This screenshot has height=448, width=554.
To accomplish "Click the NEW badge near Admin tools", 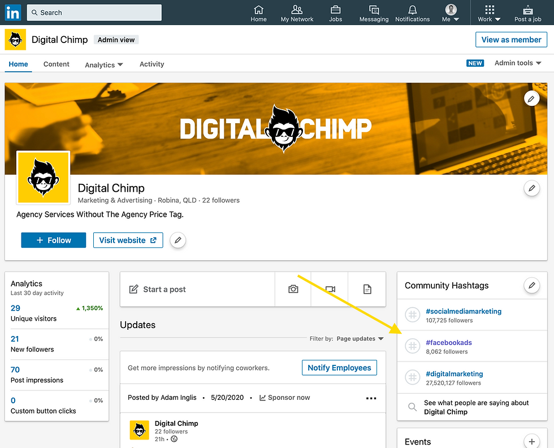I will 475,63.
